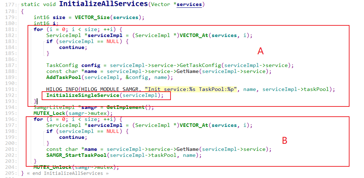Image resolution: width=364 pixels, height=178 pixels.
Task: Click the "end InitializeAllServices" comment on line 205
Action: (x=68, y=173)
